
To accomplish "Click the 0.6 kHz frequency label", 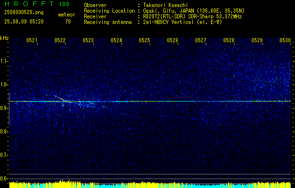I will [4, 179].
